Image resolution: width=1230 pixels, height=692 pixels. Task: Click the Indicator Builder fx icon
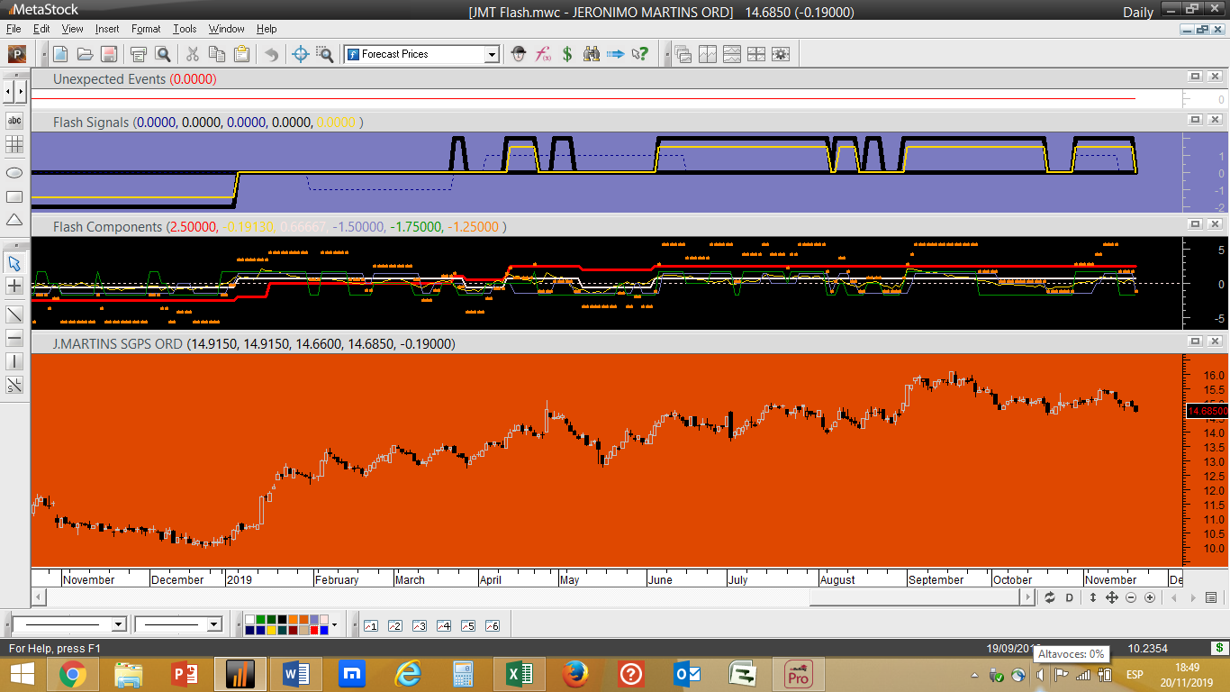543,54
